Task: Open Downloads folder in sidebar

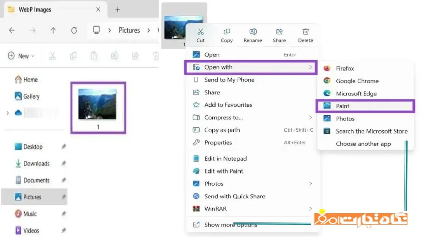Action: (36, 164)
